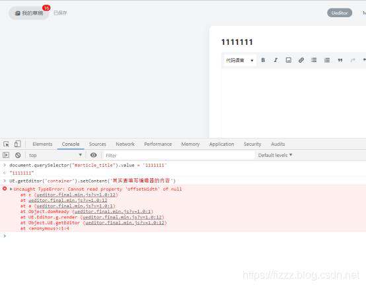
Task: Open the Application tab
Action: (x=221, y=144)
